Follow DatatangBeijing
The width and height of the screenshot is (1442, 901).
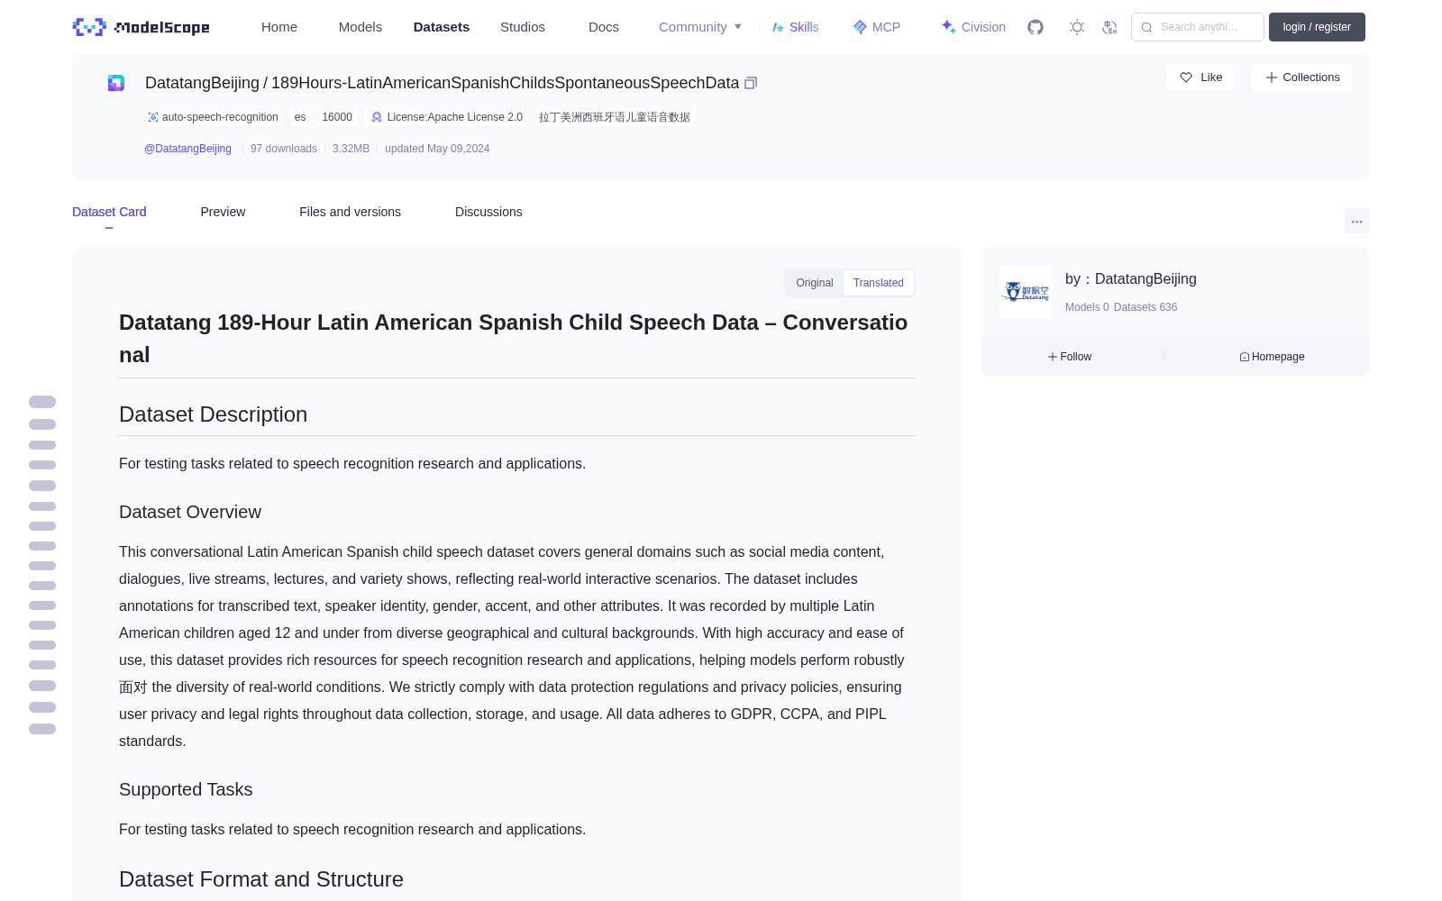(1070, 357)
